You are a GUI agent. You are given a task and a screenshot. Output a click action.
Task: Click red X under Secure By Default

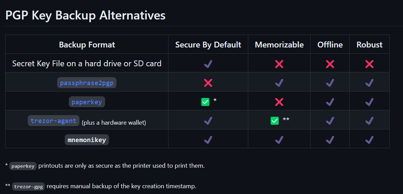coord(208,83)
